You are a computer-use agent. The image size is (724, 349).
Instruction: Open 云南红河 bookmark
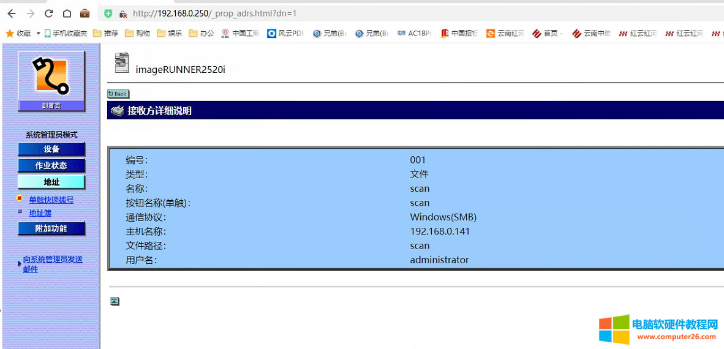click(x=505, y=33)
